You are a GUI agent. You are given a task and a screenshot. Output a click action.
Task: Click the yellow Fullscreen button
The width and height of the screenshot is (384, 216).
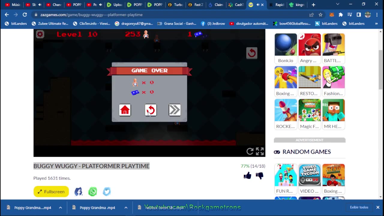pos(51,191)
